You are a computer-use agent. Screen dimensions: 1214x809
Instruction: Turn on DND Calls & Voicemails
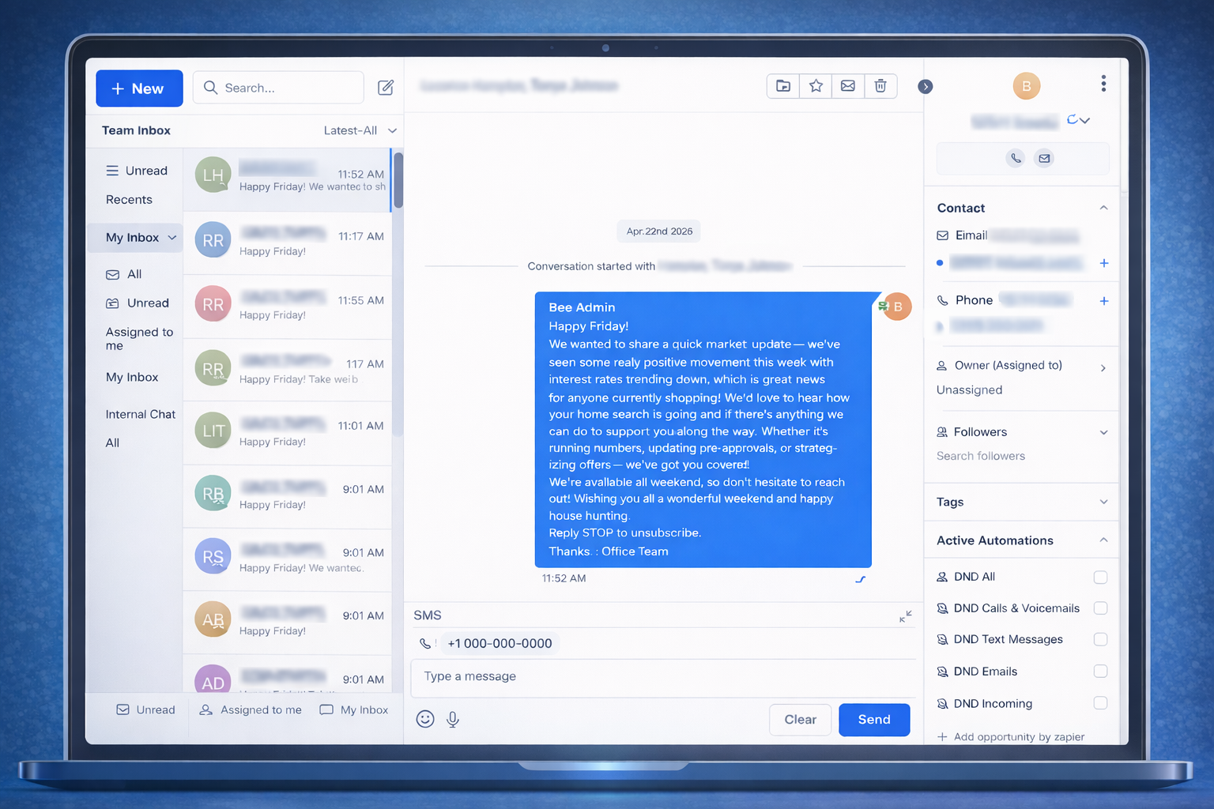tap(1100, 608)
